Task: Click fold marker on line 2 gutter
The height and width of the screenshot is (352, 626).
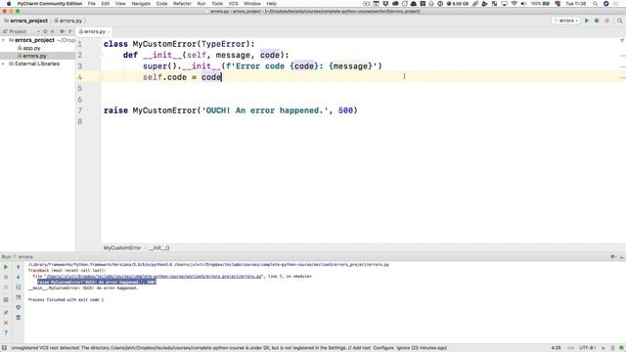Action: 101,55
